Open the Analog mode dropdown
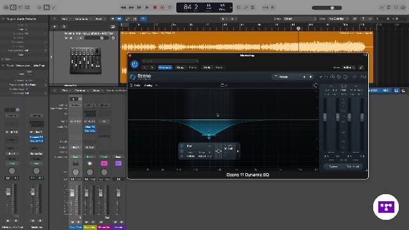The height and width of the screenshot is (230, 409). click(151, 85)
